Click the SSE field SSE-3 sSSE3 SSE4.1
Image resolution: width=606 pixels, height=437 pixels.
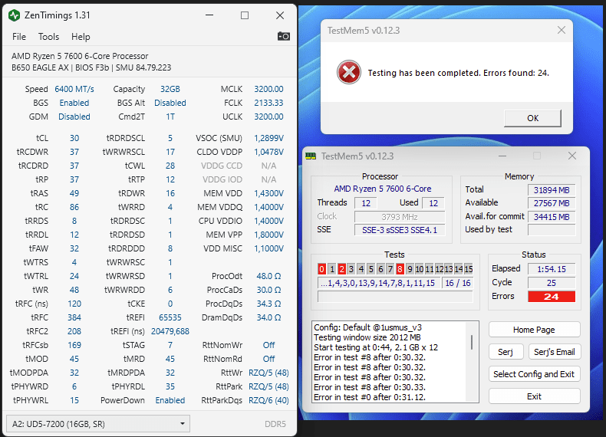click(399, 230)
